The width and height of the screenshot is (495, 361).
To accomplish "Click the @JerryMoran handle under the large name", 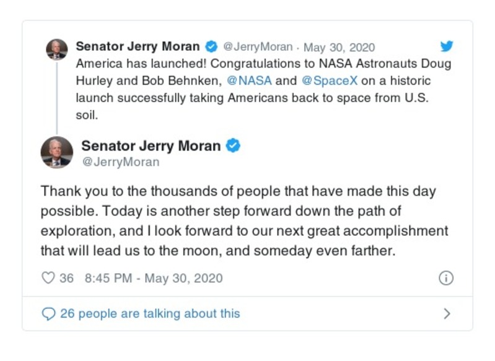I will click(x=120, y=162).
